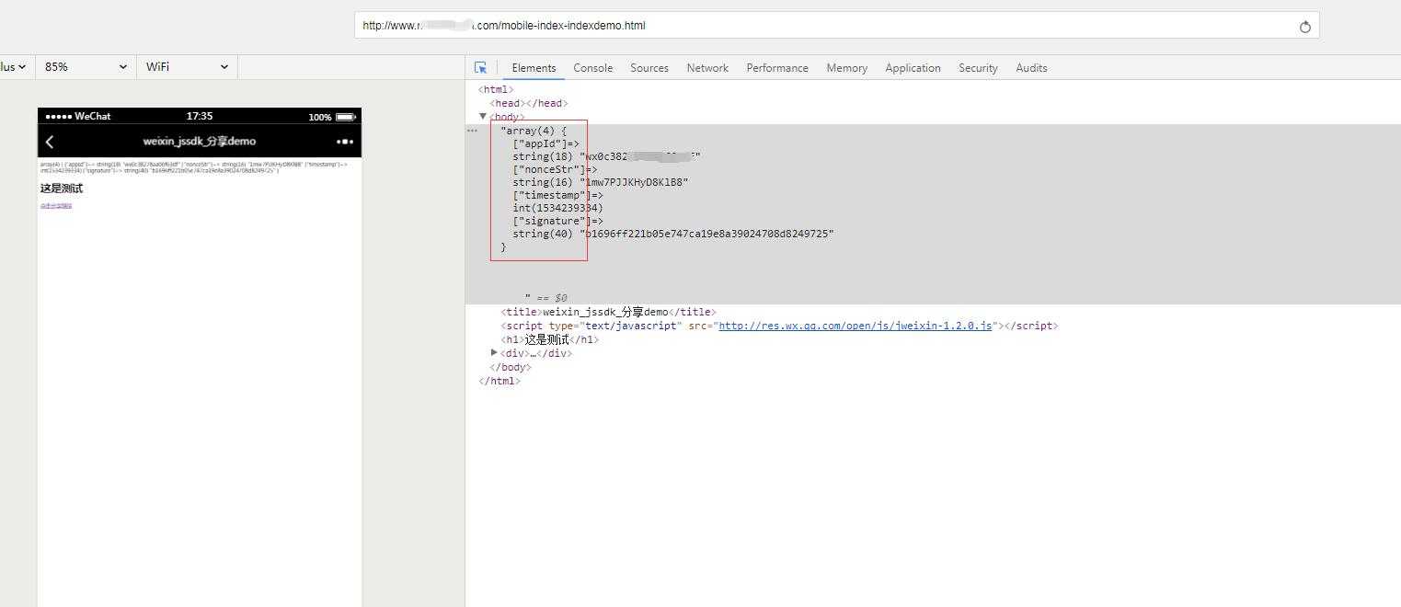1401x607 pixels.
Task: Click the script type text/javascript element line
Action: [x=779, y=326]
